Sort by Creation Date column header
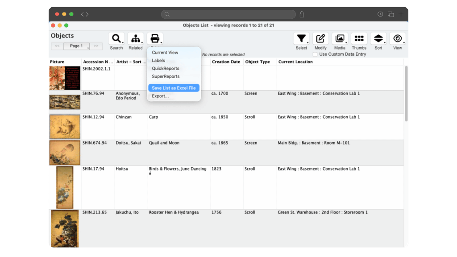Viewport: 457px width, 257px height. coord(226,62)
